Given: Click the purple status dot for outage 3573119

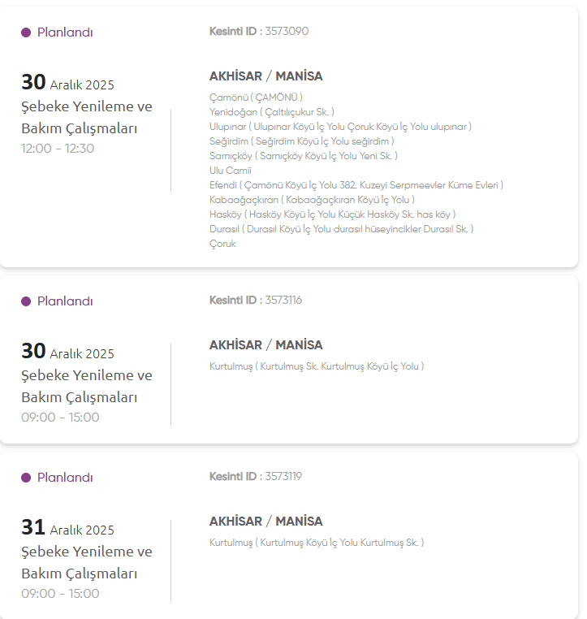Looking at the screenshot, I should pos(26,478).
